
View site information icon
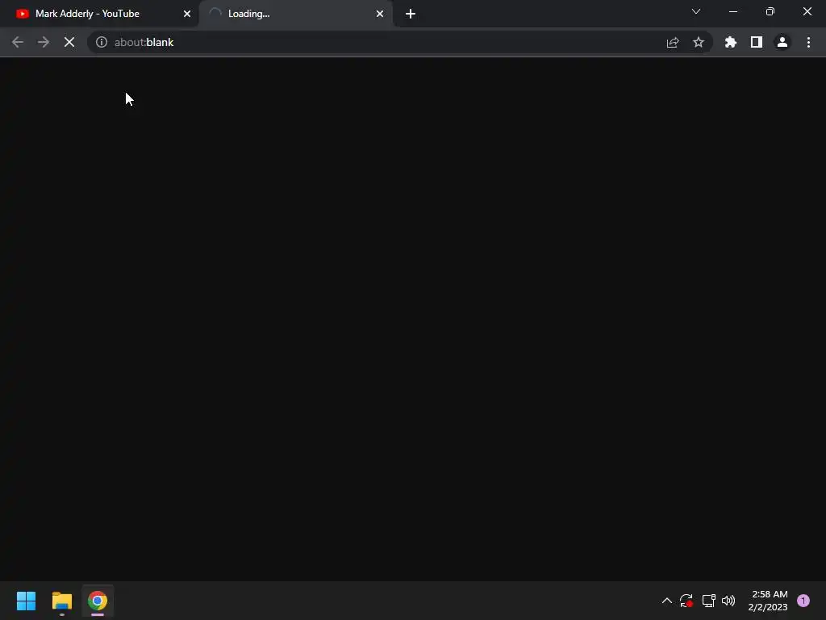pyautogui.click(x=102, y=42)
